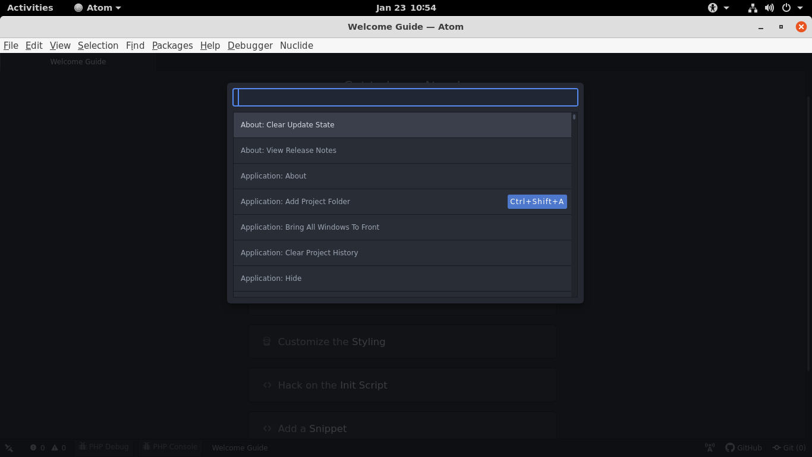Open PHP Console from status bar
The height and width of the screenshot is (457, 812).
[x=170, y=447]
